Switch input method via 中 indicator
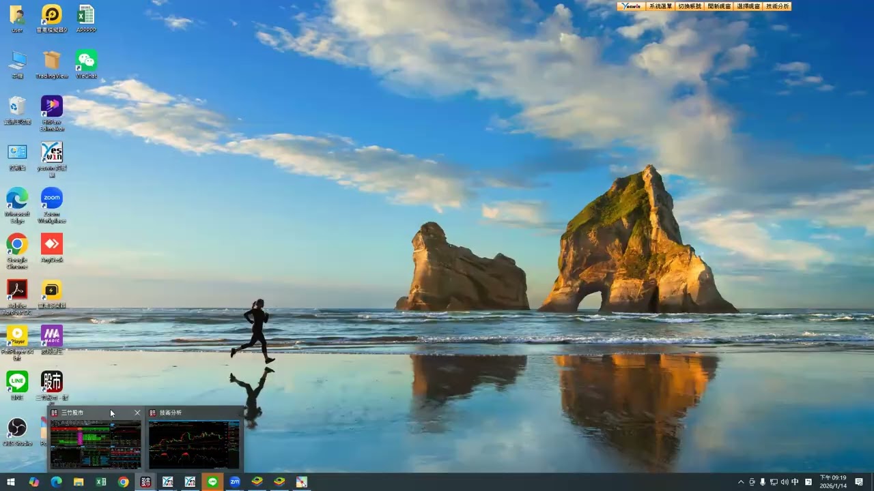 pyautogui.click(x=795, y=482)
